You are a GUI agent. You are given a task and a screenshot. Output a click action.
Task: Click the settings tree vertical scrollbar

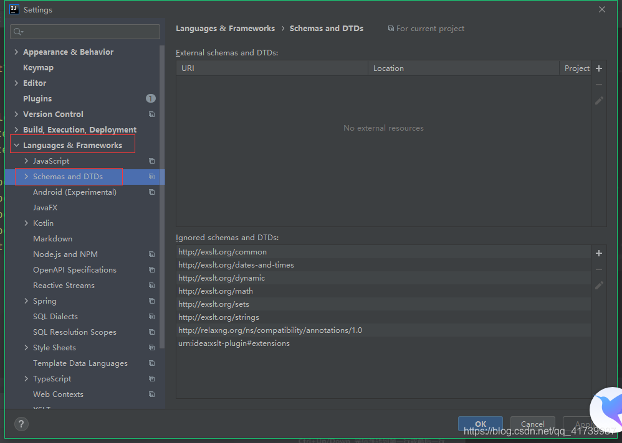[162, 197]
